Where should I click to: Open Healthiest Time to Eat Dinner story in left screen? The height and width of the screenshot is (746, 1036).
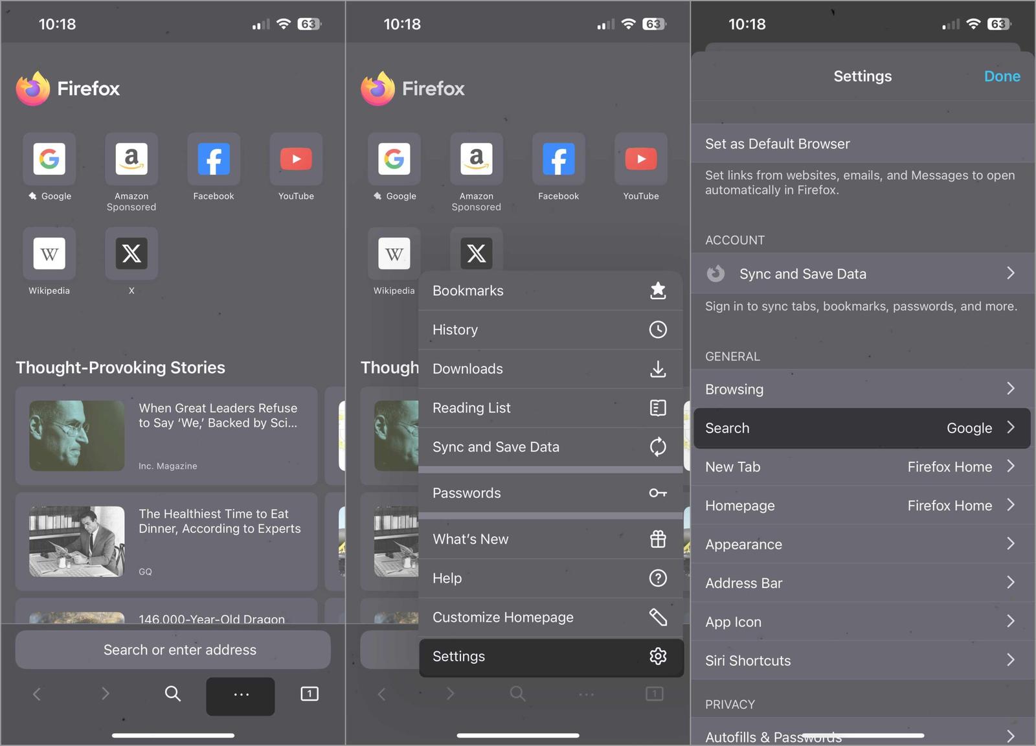pyautogui.click(x=166, y=541)
